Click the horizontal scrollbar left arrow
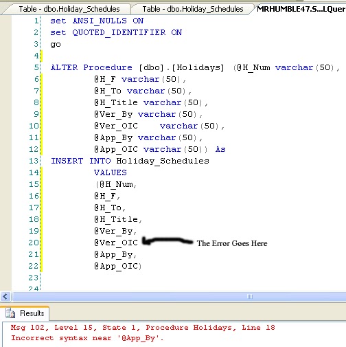This screenshot has width=346, height=347. pyautogui.click(x=5, y=297)
